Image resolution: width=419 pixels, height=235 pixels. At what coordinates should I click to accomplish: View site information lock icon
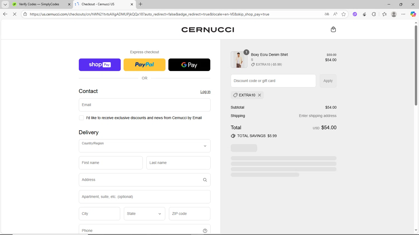[25, 14]
